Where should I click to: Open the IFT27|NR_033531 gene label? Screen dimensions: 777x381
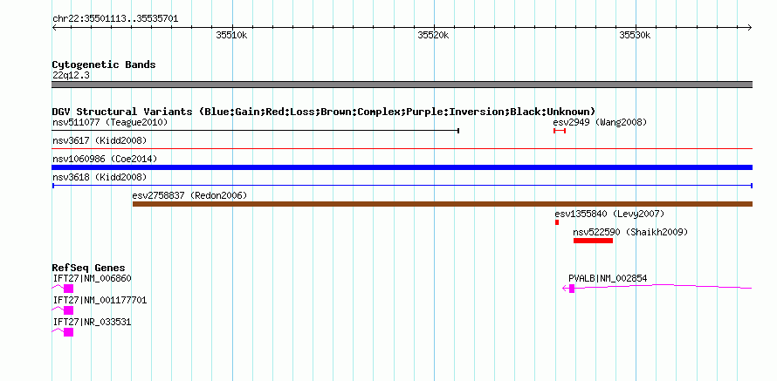coord(93,322)
